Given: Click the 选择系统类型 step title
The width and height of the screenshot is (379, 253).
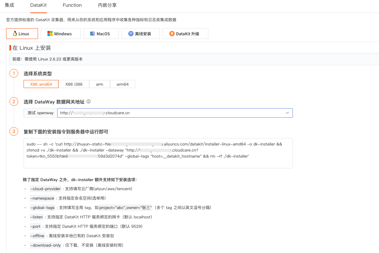Looking at the screenshot, I should [x=38, y=74].
